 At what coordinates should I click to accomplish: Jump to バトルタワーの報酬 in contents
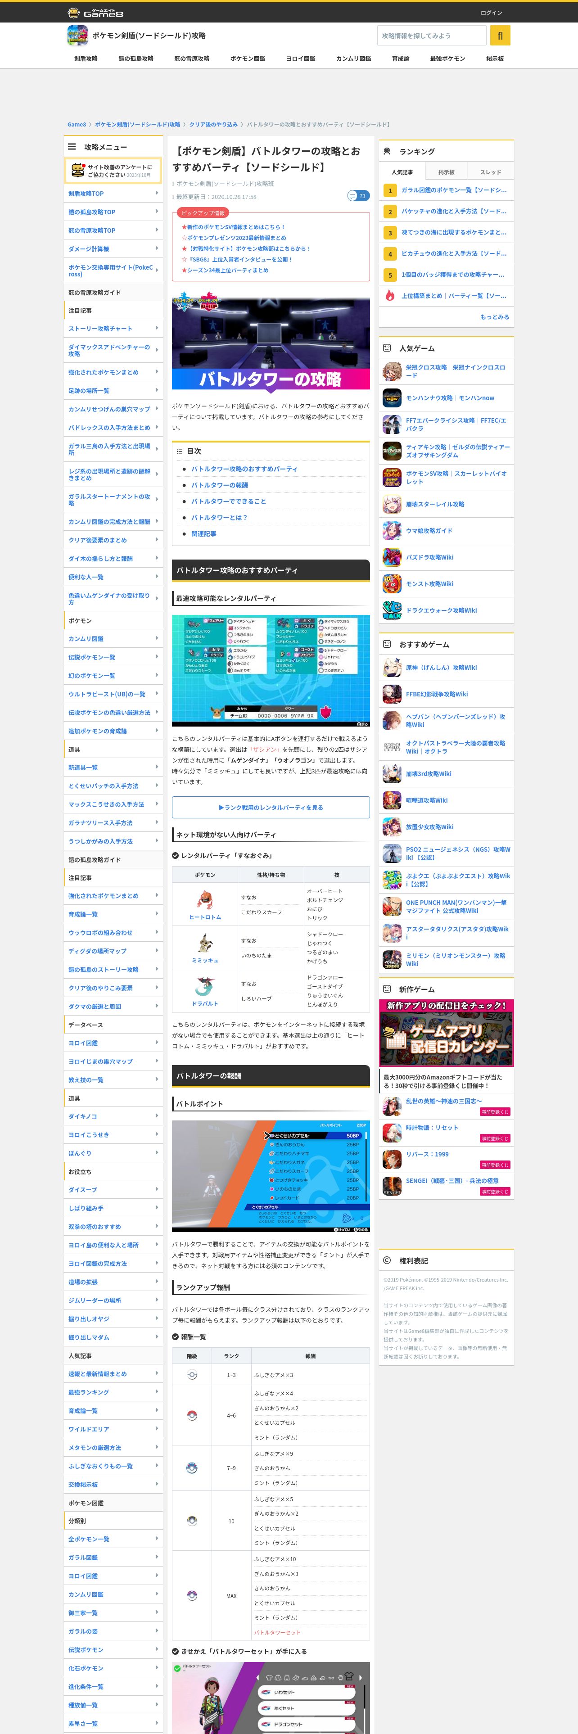[x=219, y=485]
